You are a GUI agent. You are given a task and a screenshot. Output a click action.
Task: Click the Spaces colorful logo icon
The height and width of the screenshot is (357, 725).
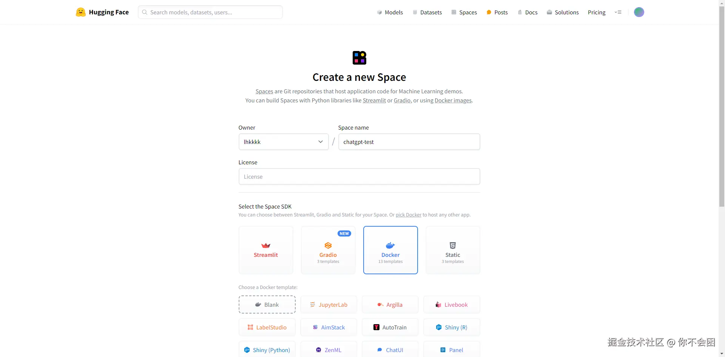(359, 58)
